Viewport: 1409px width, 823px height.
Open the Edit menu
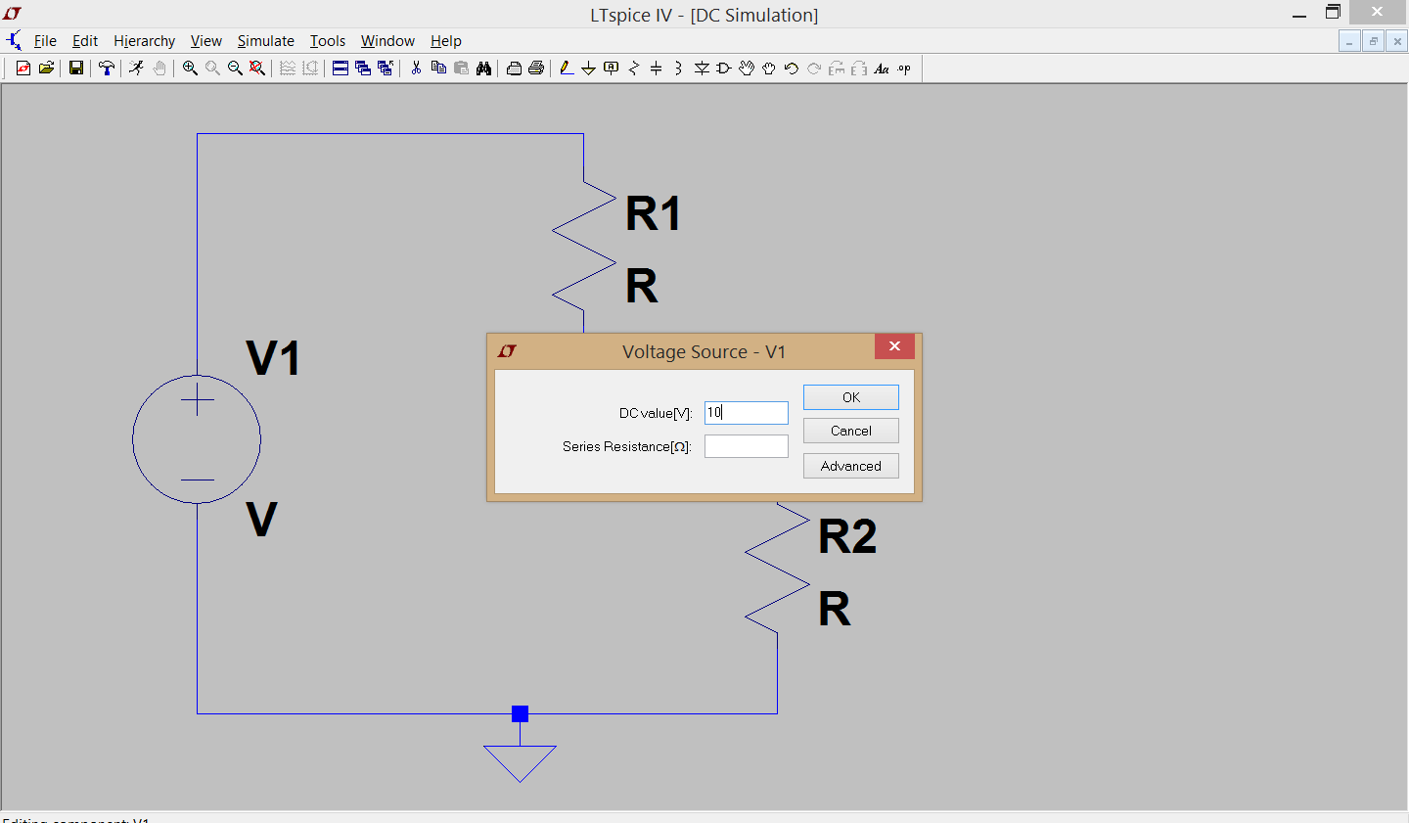tap(85, 41)
